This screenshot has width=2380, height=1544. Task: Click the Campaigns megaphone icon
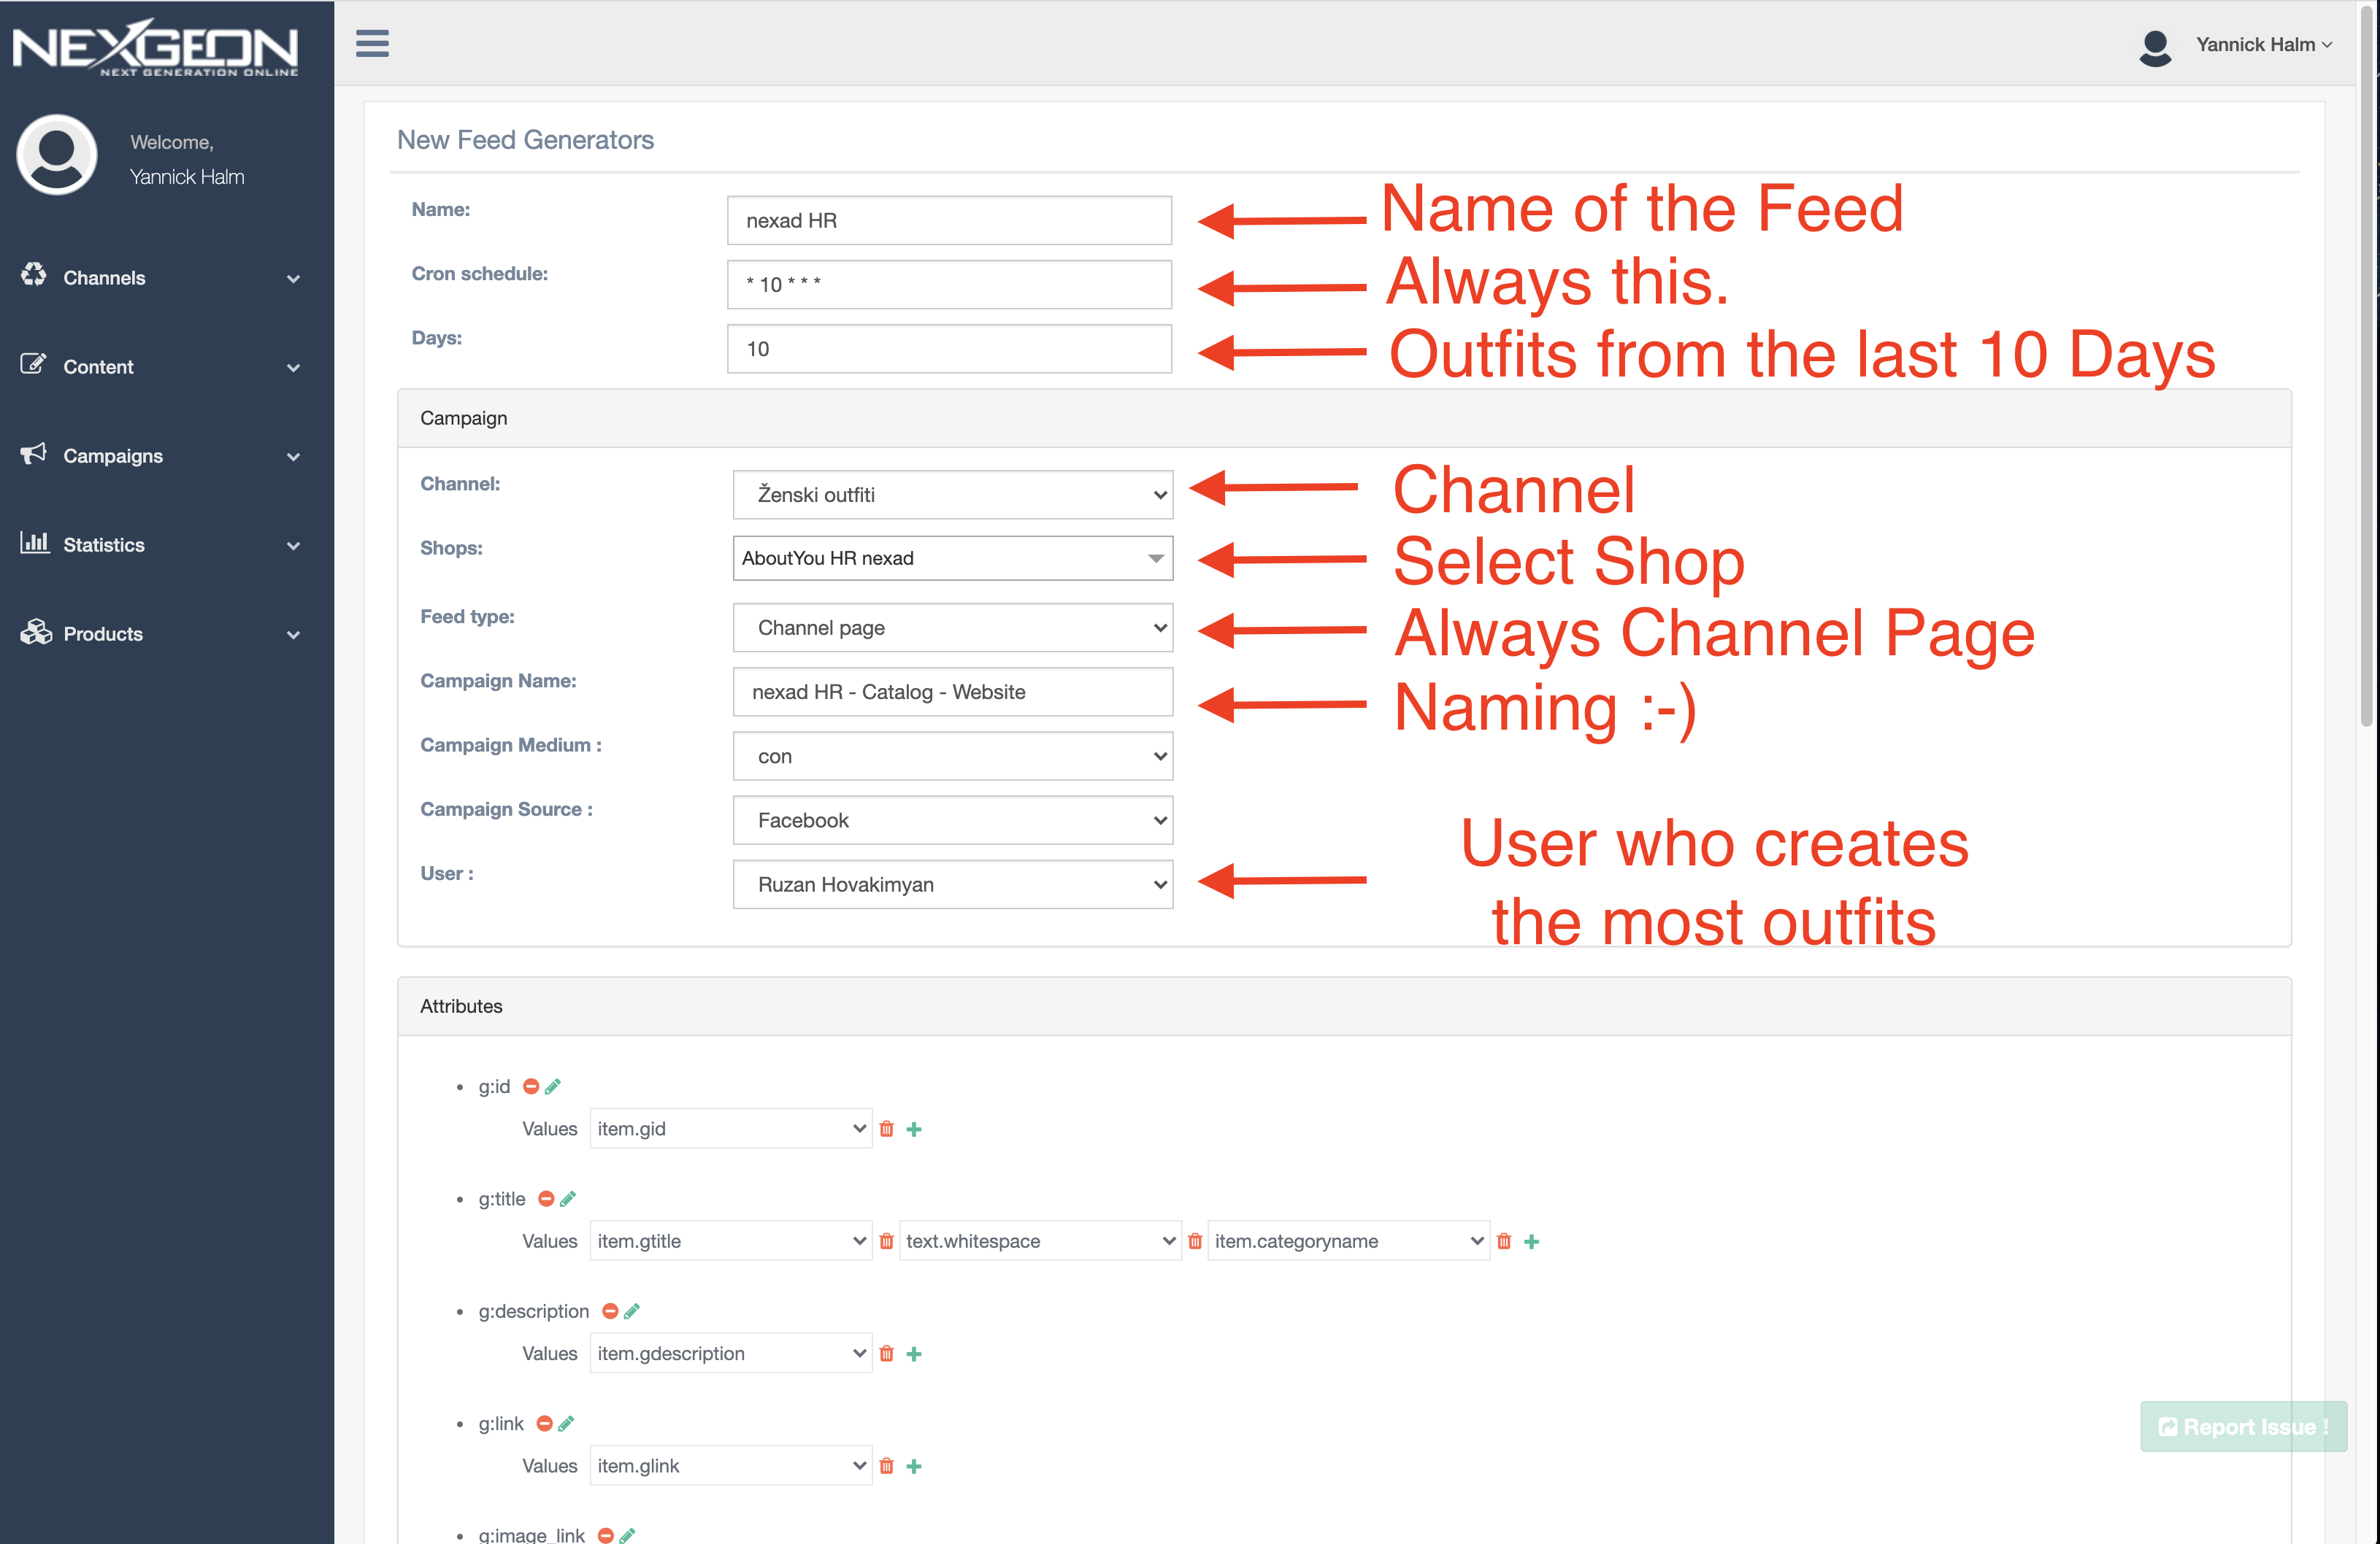(33, 455)
